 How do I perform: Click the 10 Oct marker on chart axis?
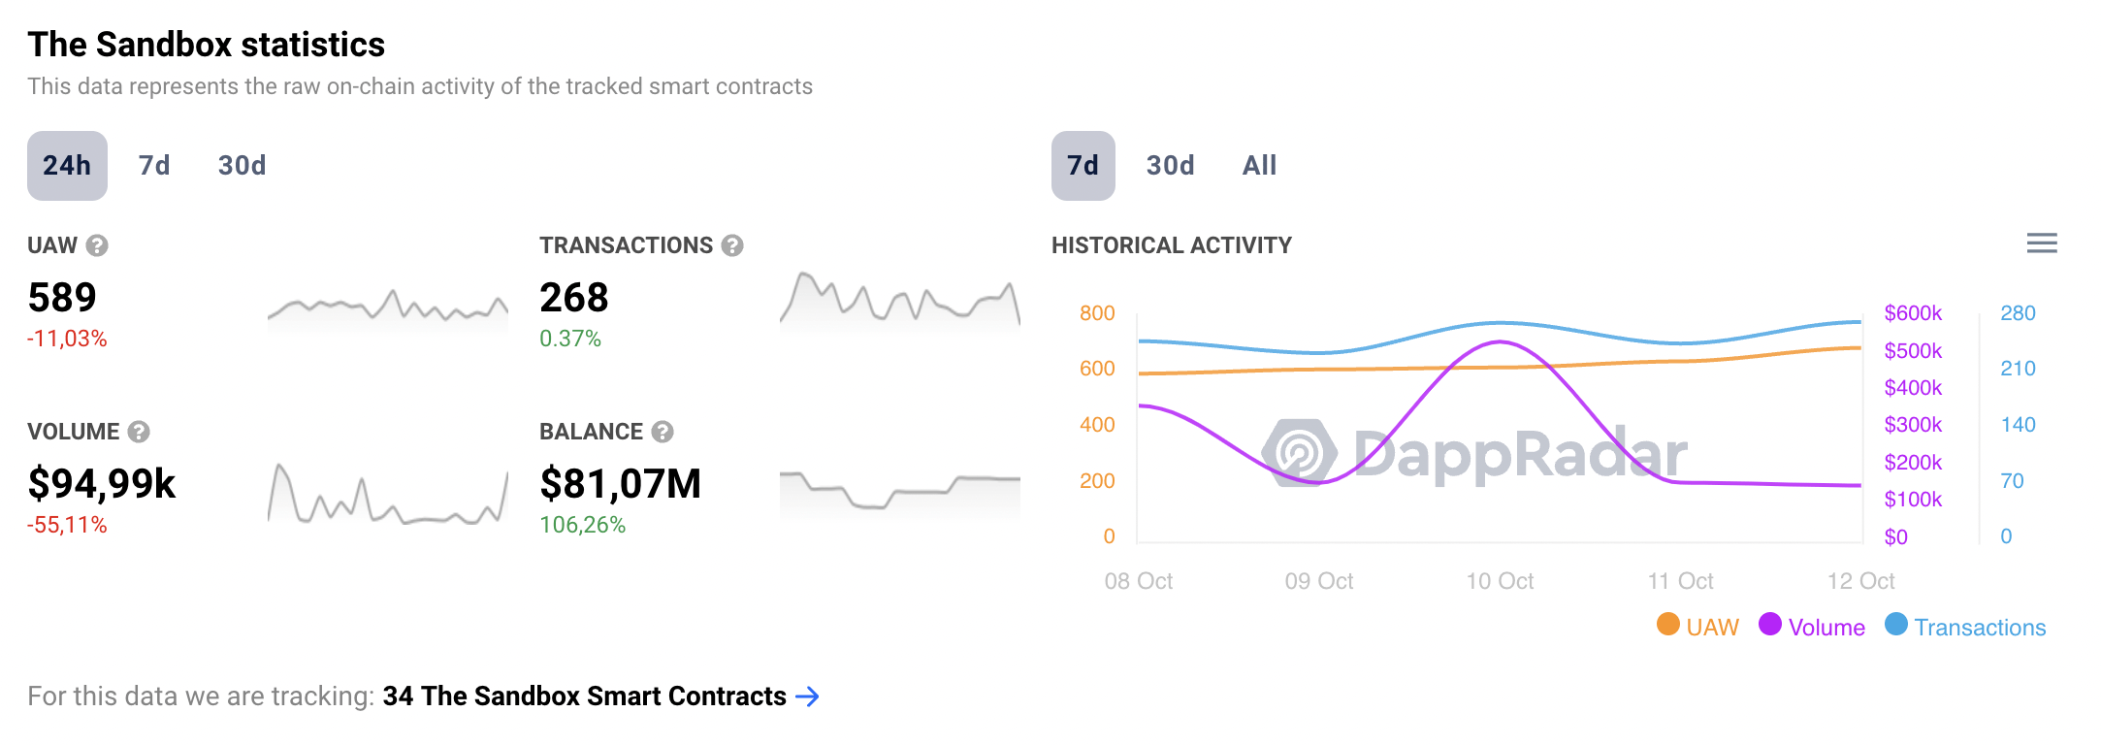pyautogui.click(x=1500, y=581)
